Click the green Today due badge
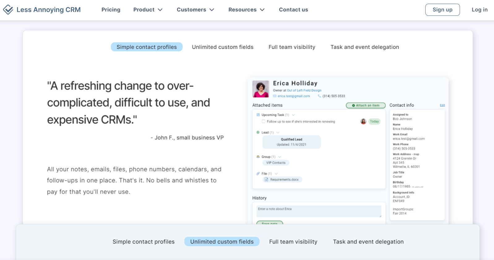 pos(374,121)
